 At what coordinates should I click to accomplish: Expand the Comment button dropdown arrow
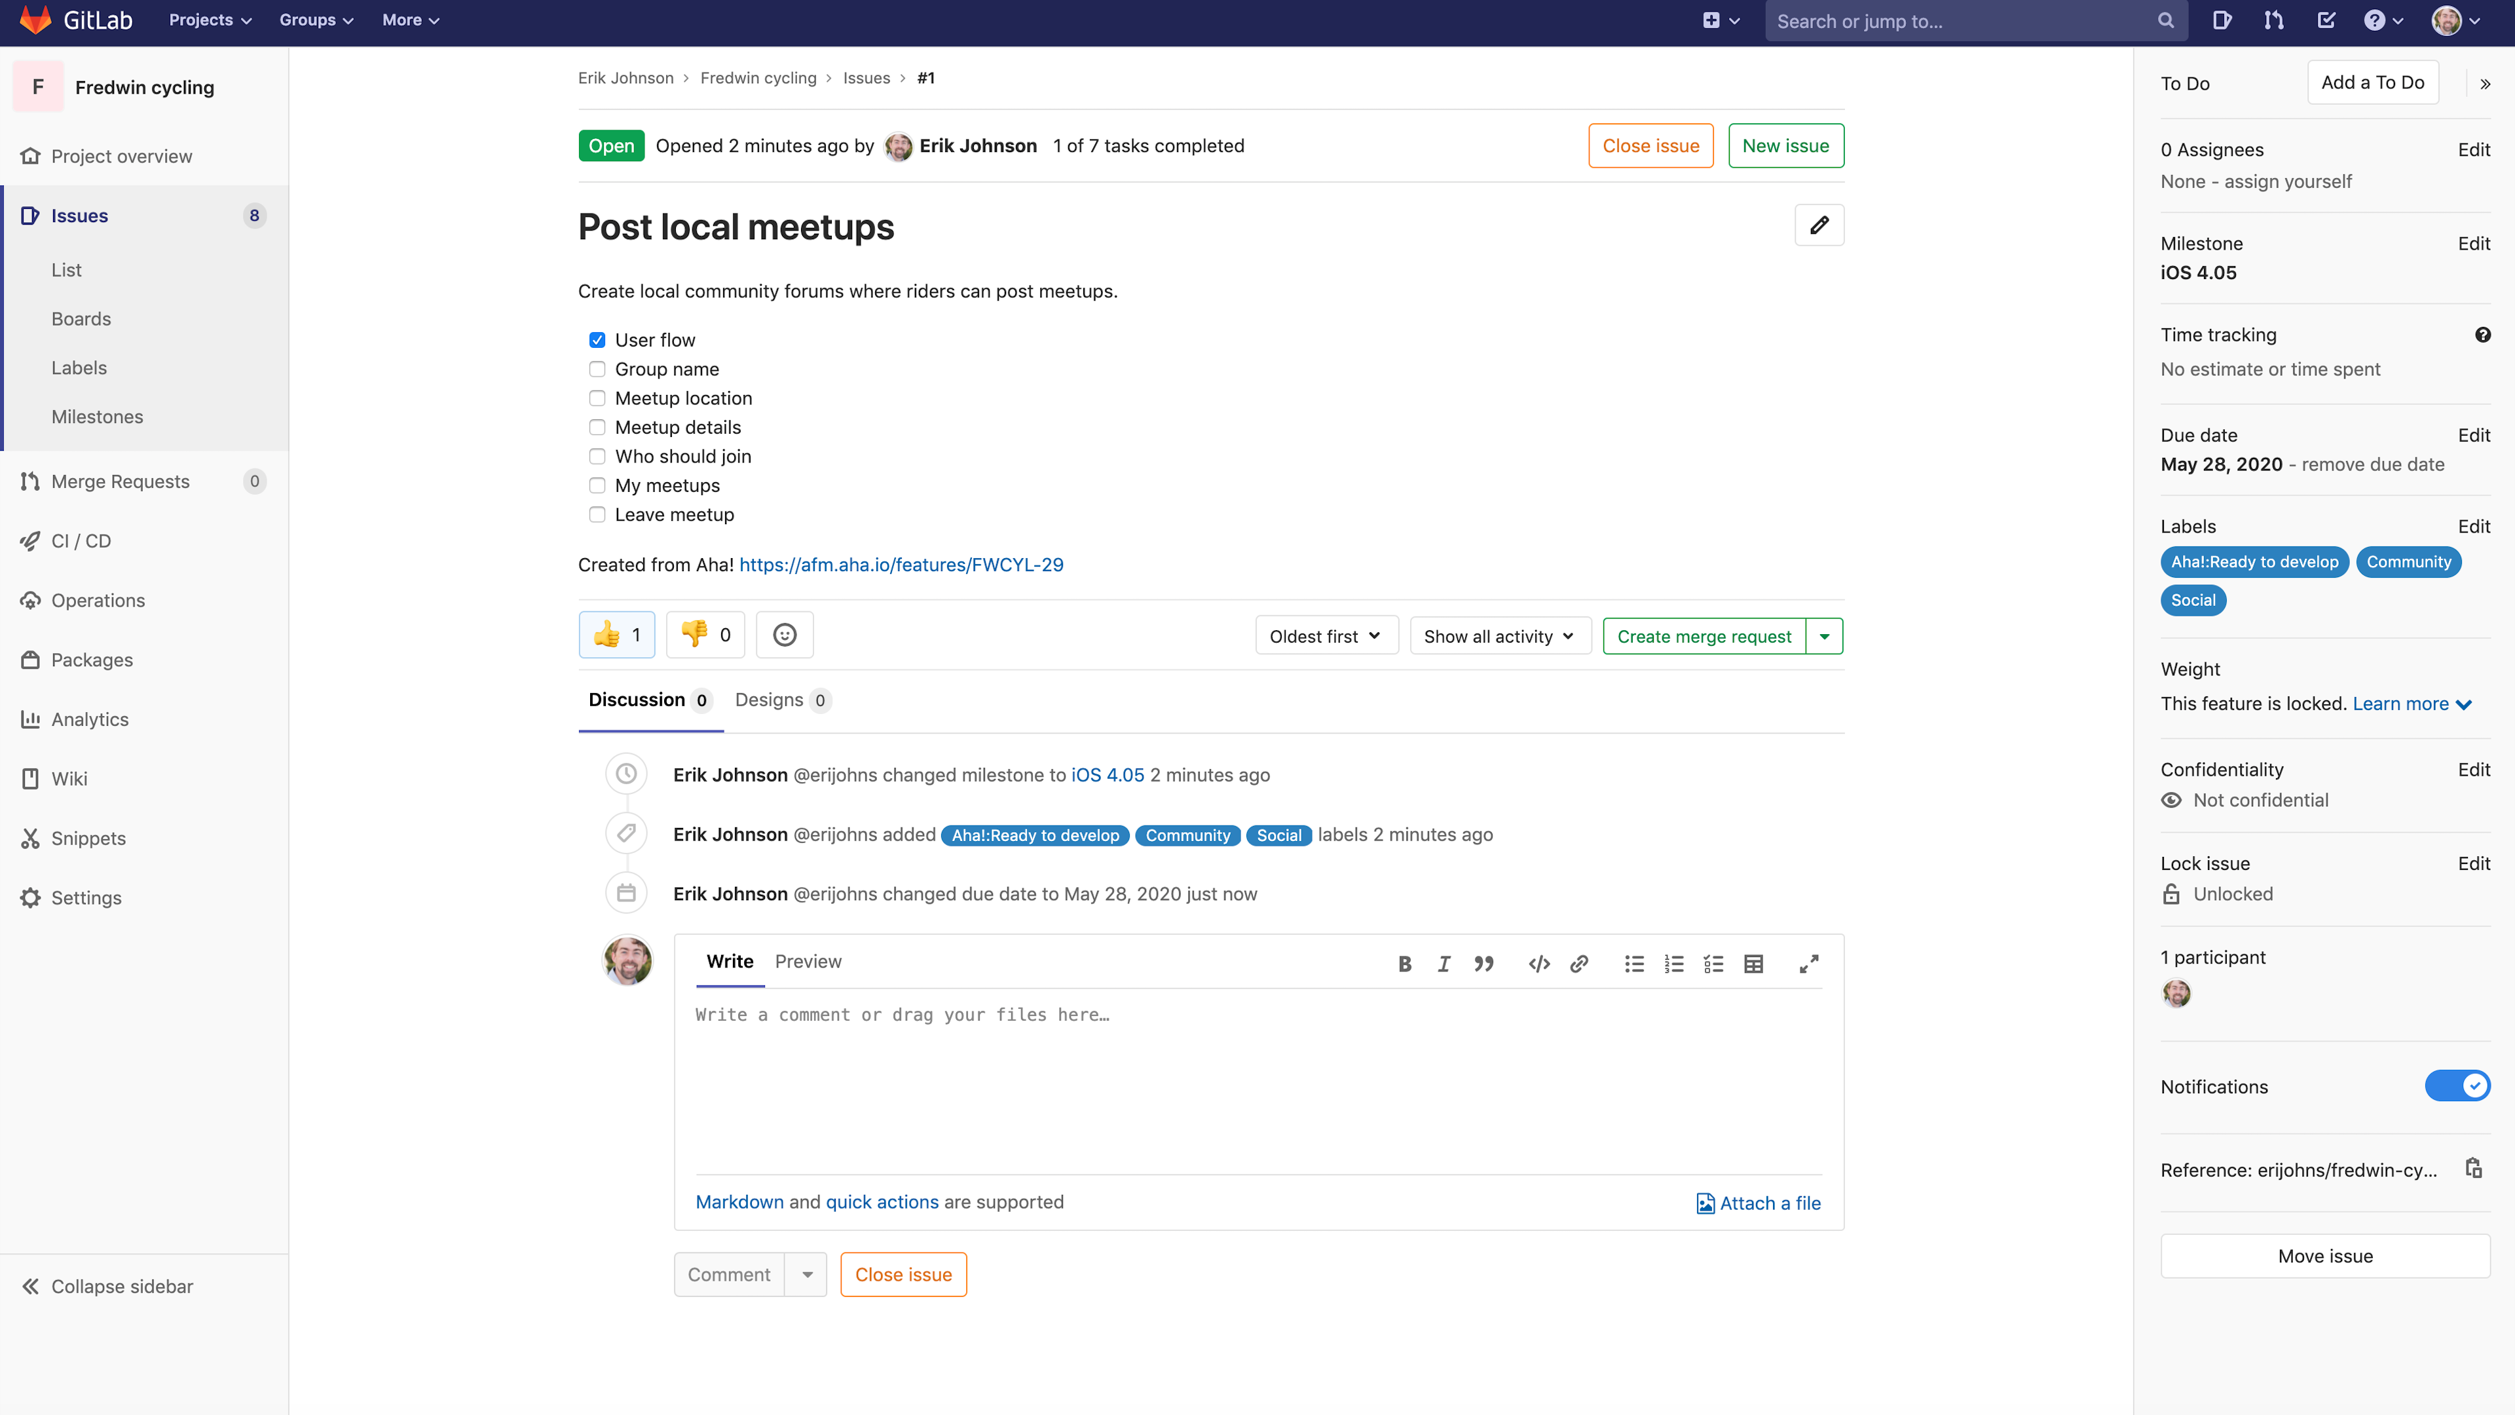tap(808, 1273)
